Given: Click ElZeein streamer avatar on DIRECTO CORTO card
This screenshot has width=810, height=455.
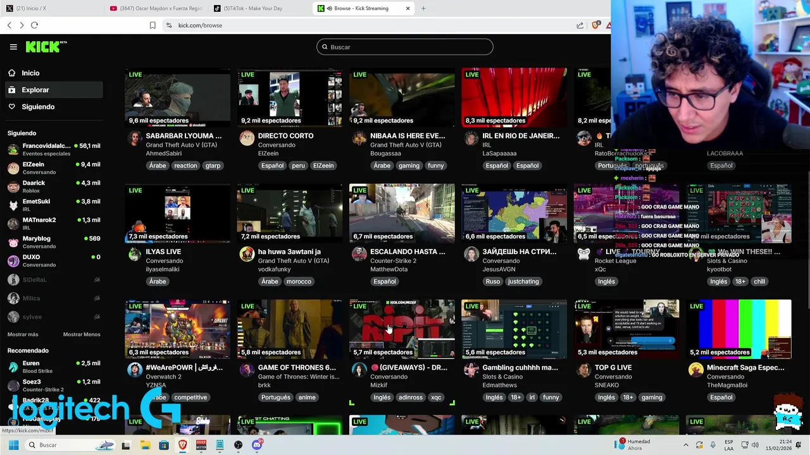Looking at the screenshot, I should coord(247,138).
